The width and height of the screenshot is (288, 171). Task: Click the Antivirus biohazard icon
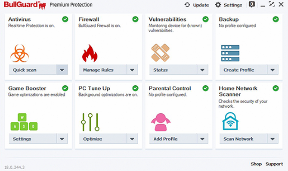point(20,53)
